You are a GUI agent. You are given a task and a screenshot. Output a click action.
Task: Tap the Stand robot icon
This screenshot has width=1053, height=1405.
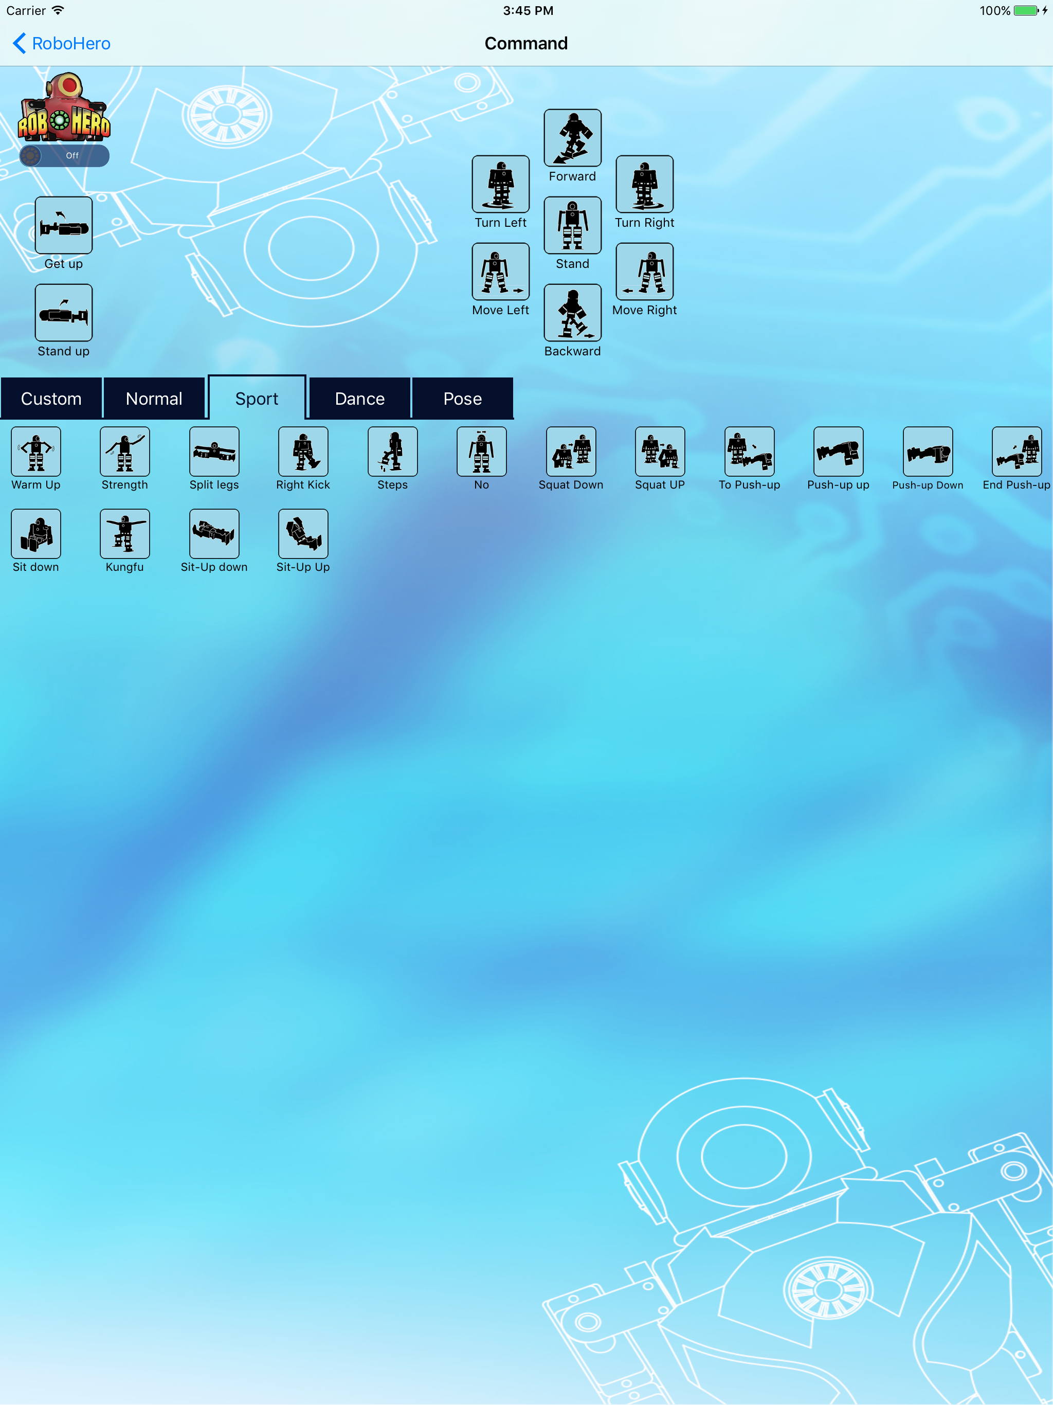[x=572, y=225]
